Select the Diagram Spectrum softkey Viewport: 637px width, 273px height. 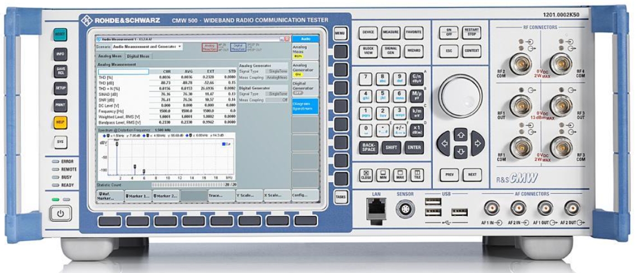tap(305, 106)
